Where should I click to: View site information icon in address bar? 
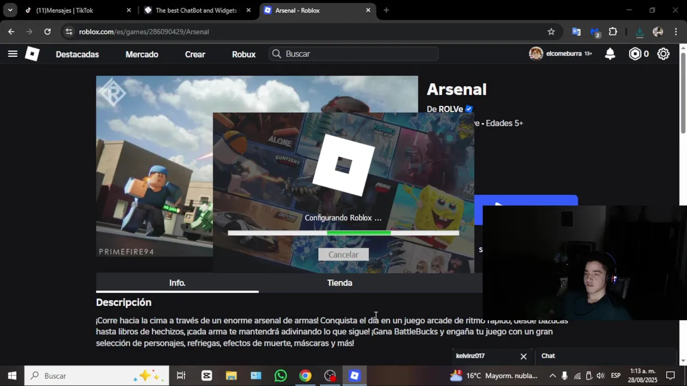[69, 32]
